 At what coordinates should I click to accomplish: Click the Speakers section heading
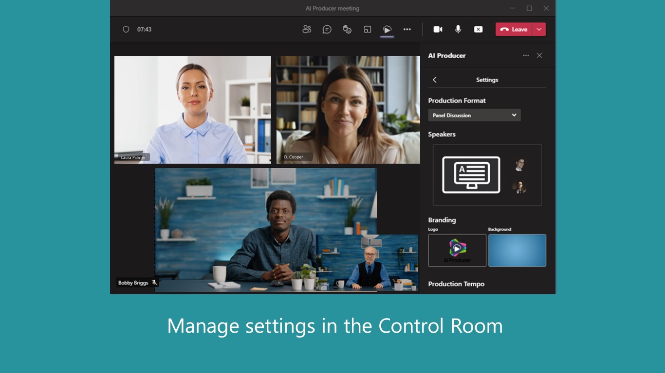pos(442,134)
